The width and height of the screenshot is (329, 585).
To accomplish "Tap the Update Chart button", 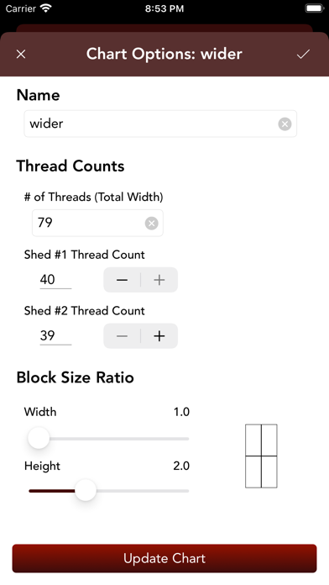I will [x=164, y=558].
